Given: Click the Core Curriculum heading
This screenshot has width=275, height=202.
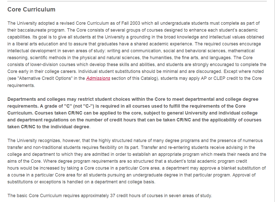Looking at the screenshot, I should point(31,9).
